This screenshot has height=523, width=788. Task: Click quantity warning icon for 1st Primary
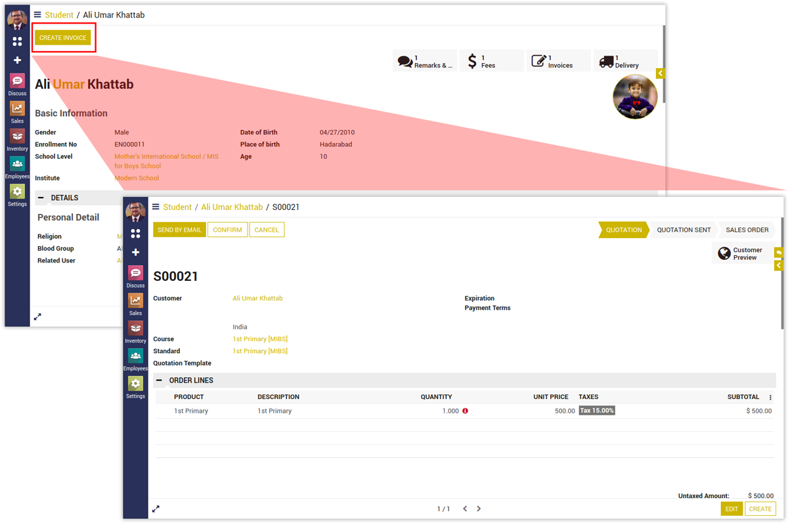(465, 411)
